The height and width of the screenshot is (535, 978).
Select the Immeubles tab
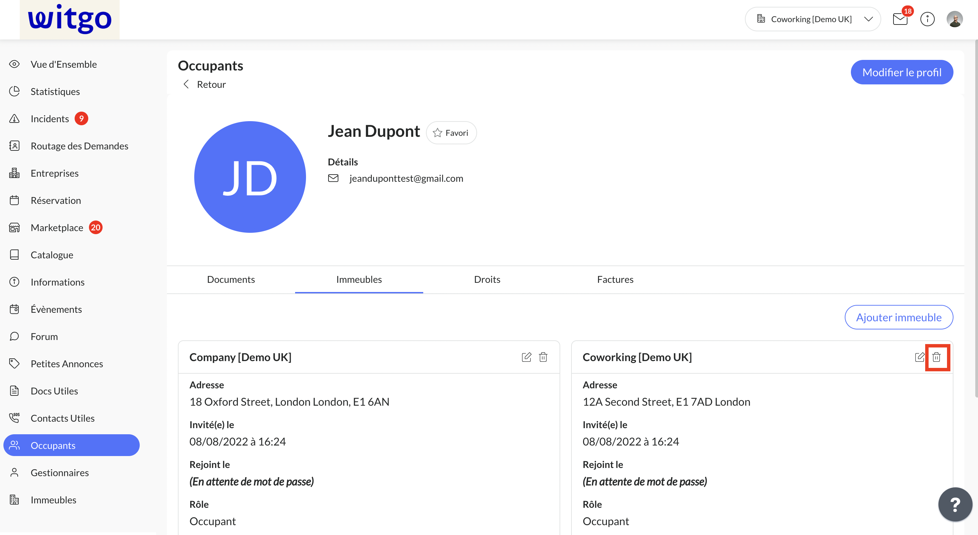(x=359, y=279)
